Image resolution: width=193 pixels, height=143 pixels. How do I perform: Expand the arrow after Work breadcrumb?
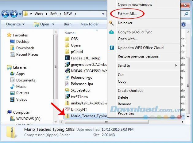(x=47, y=14)
